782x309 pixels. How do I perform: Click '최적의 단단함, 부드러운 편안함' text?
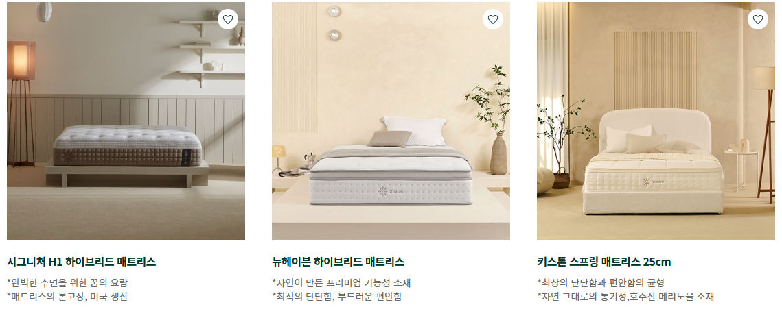click(x=336, y=297)
